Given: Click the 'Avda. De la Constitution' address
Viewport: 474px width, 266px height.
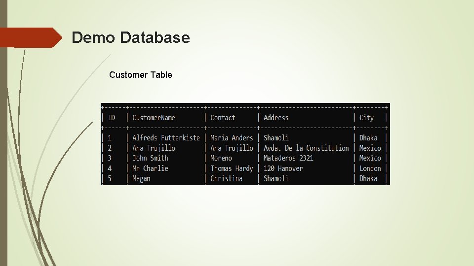Looking at the screenshot, I should (x=306, y=148).
